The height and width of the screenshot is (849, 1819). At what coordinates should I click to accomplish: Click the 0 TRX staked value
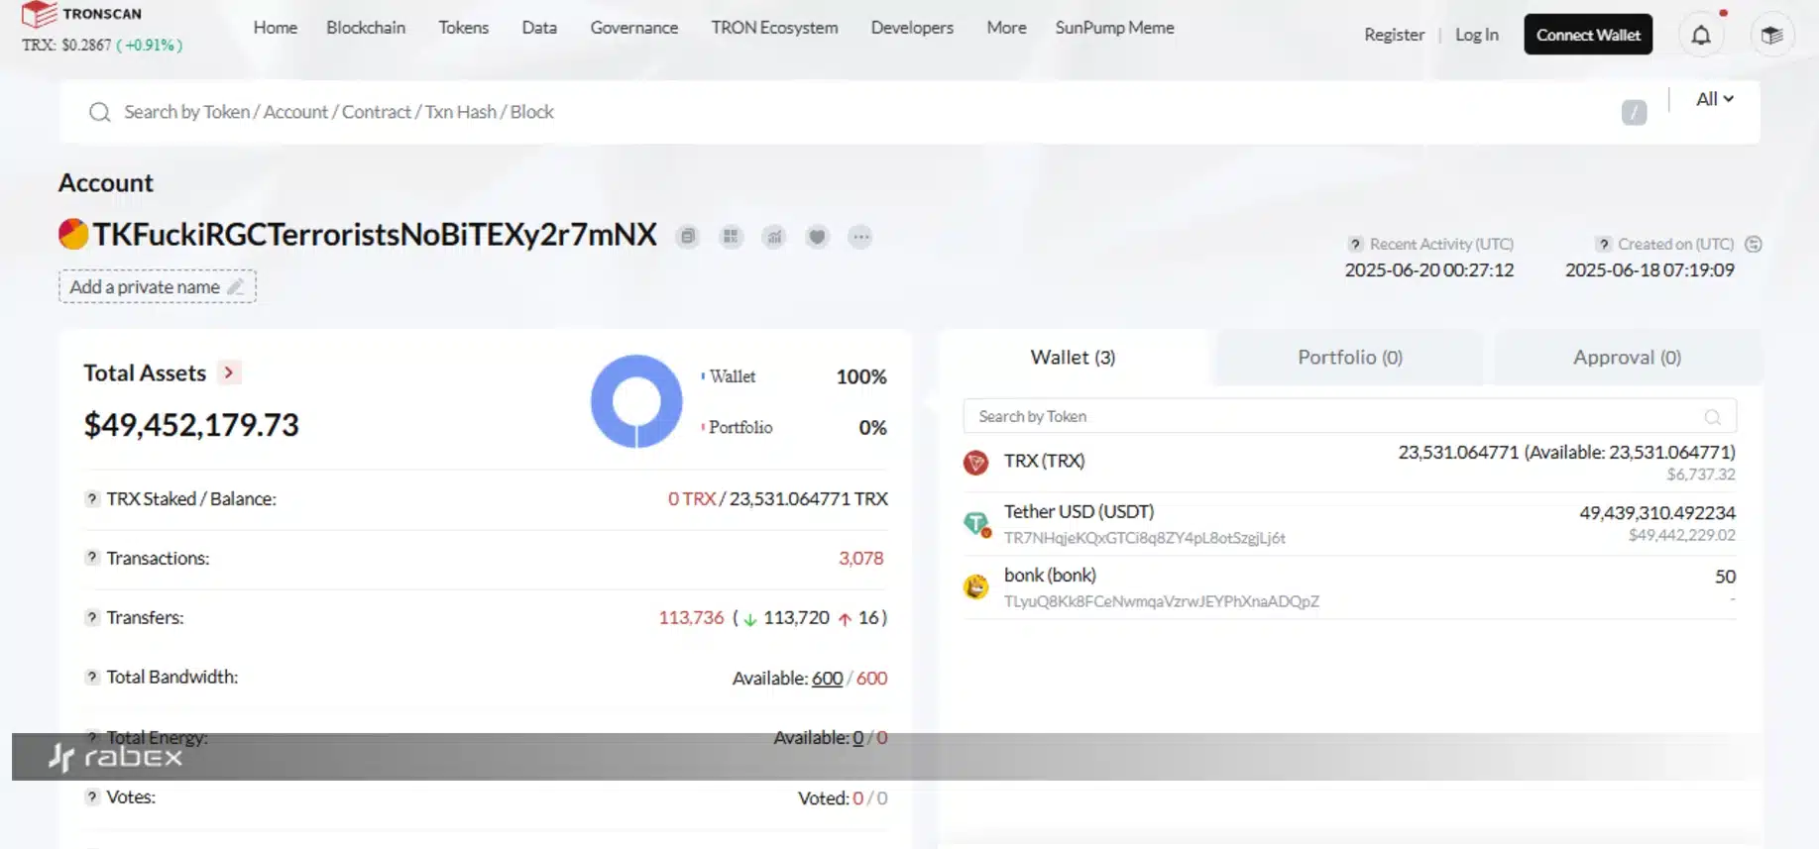coord(691,498)
